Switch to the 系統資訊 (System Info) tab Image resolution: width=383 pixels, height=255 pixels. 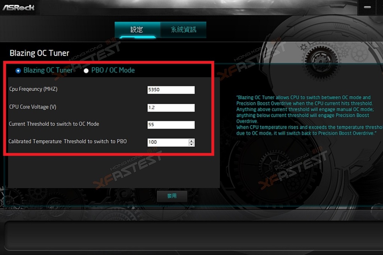183,29
